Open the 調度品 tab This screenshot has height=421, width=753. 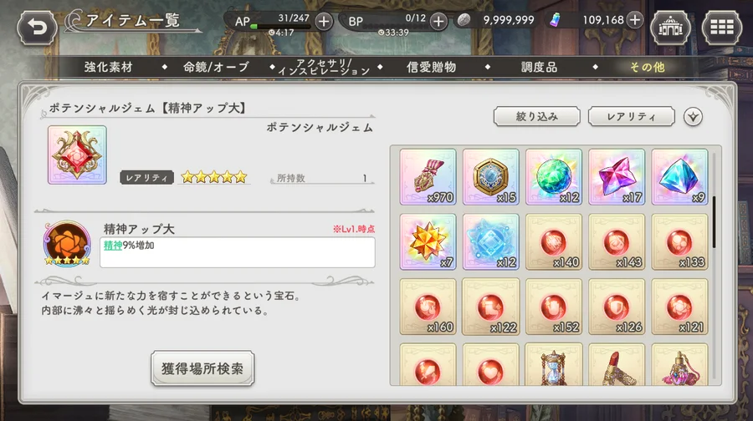[x=540, y=67]
